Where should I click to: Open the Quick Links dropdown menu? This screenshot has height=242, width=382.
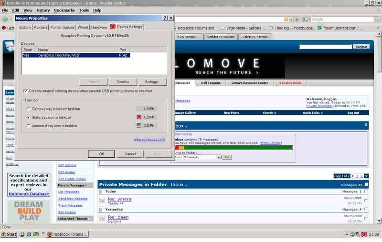coord(313,113)
